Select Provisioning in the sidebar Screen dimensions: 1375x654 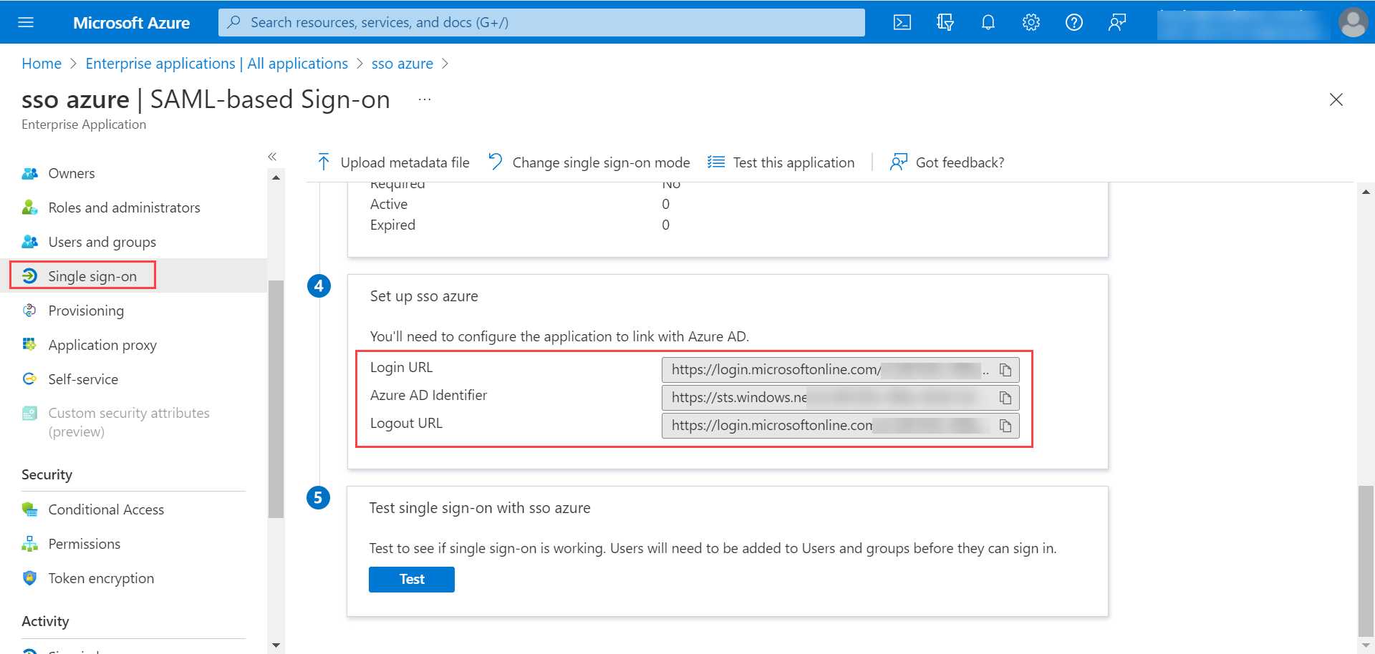point(86,310)
